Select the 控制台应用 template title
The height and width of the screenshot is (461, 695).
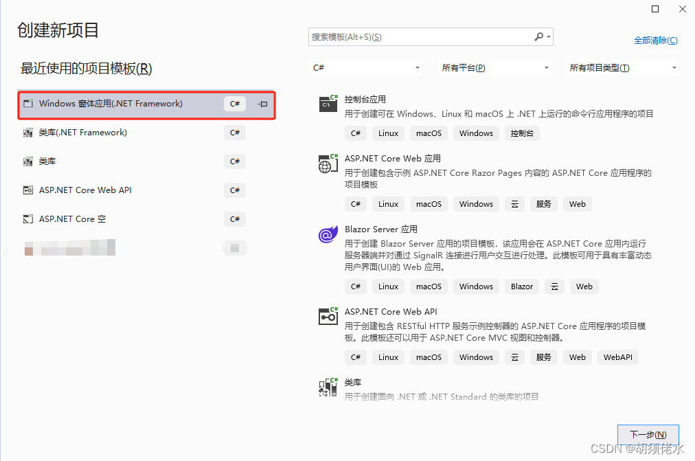[365, 100]
